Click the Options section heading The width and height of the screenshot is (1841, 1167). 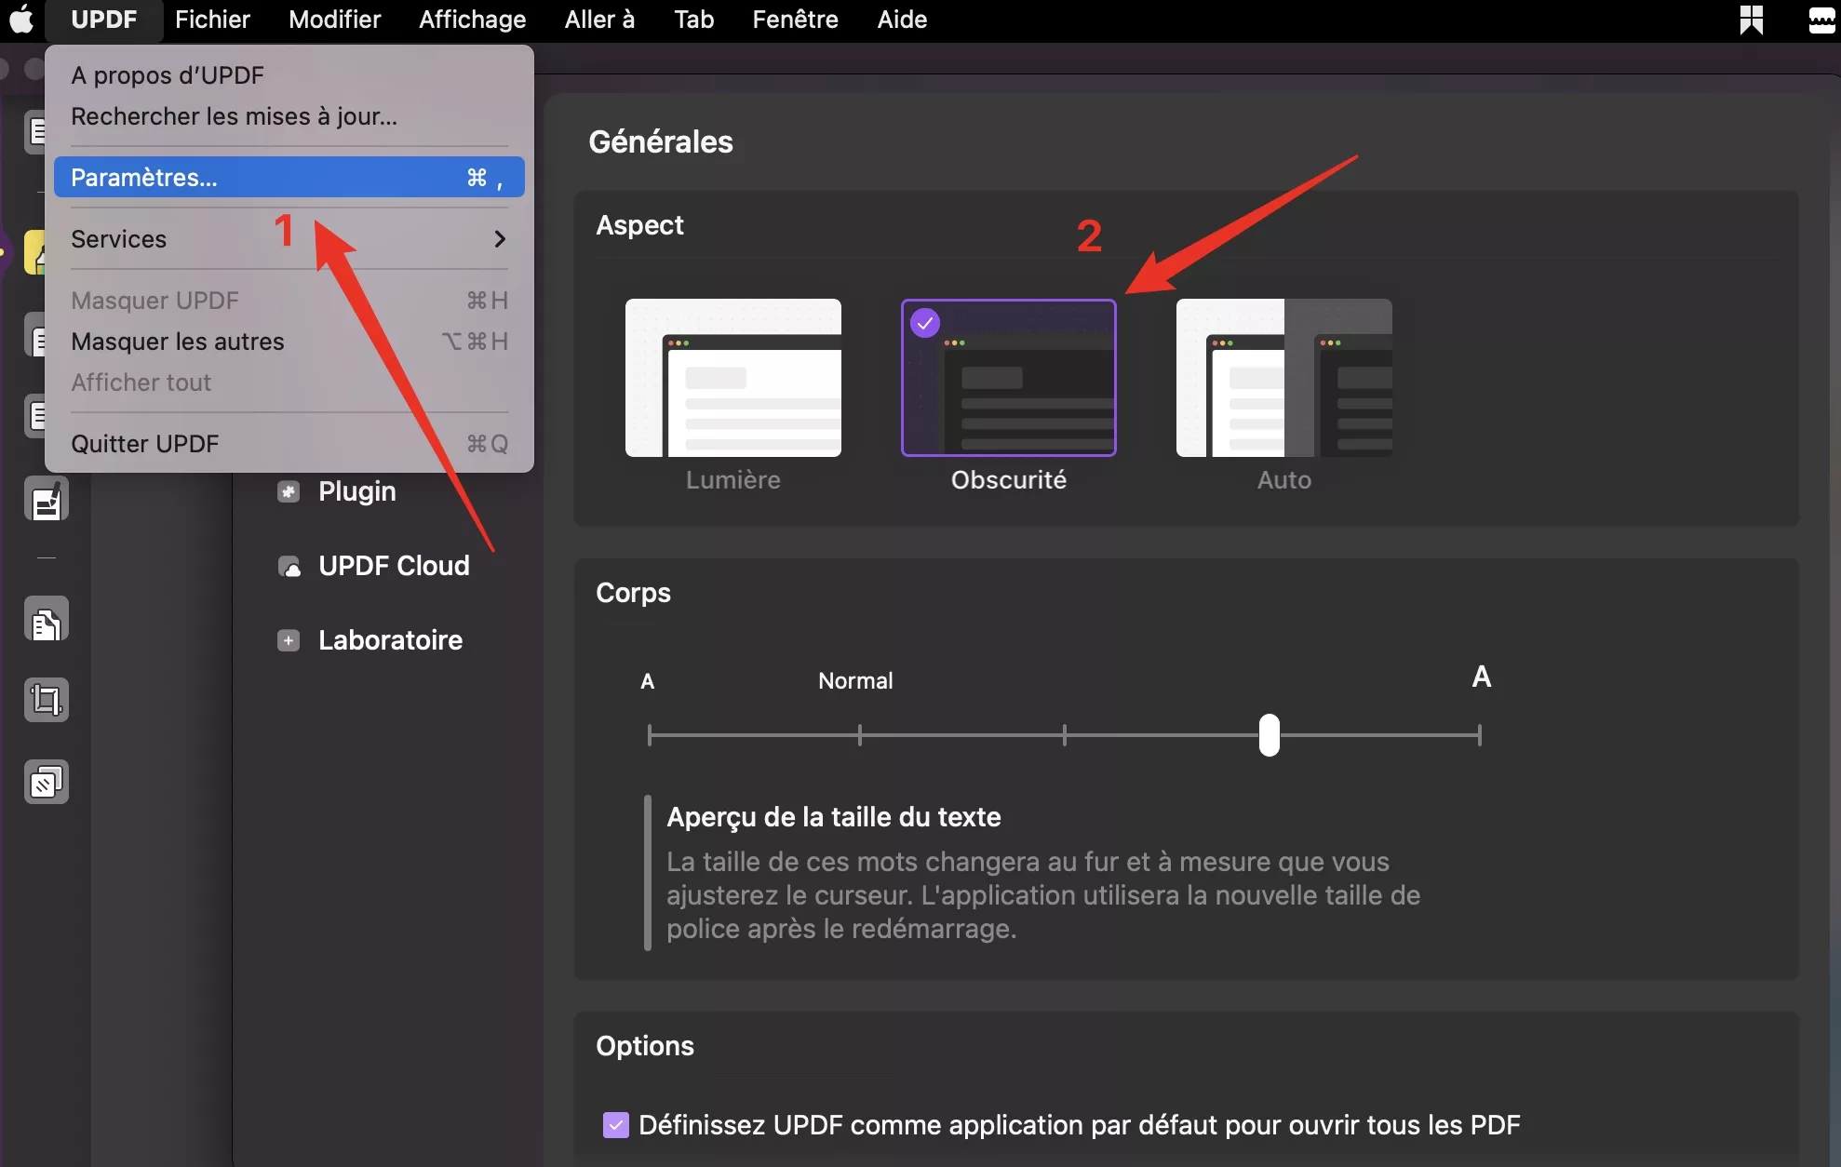(x=645, y=1046)
